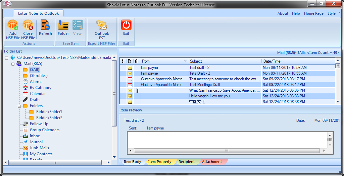Click the attachment paperclip column header
Screen dimensions: 344x176
(x=137, y=61)
